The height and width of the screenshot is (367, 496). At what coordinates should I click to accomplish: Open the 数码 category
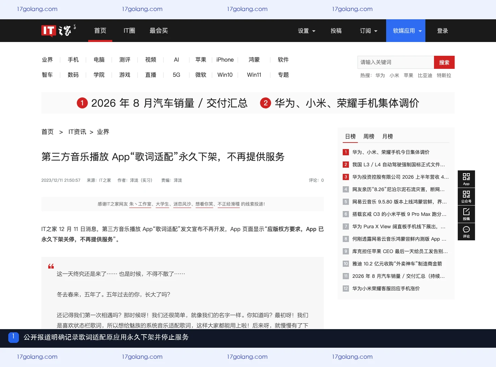73,75
